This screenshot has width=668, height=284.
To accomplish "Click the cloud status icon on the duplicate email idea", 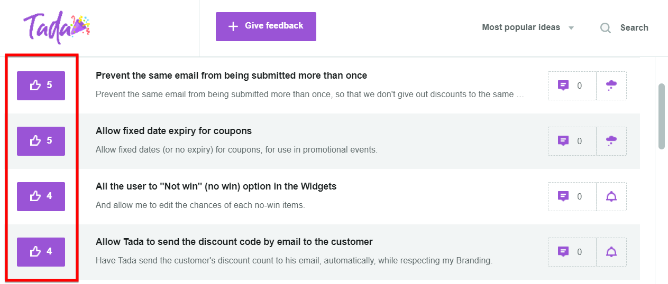I will tap(611, 86).
